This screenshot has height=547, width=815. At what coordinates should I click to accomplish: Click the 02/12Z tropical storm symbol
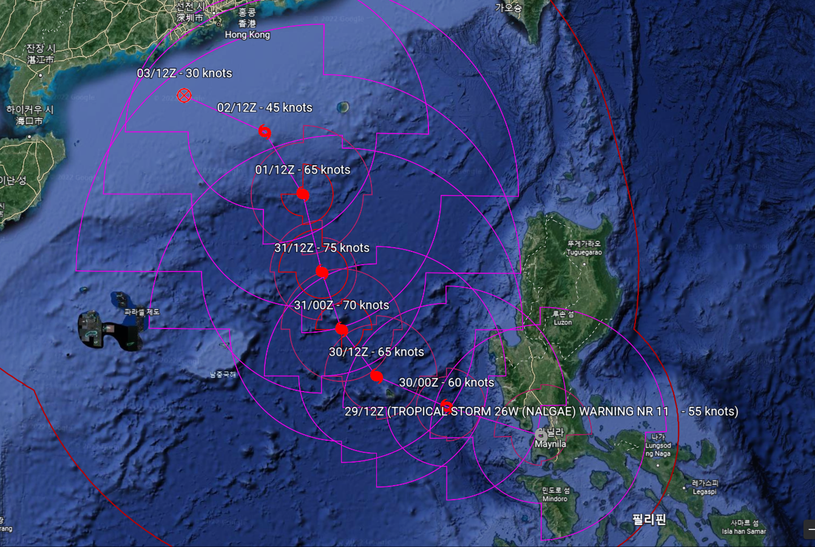(x=265, y=132)
